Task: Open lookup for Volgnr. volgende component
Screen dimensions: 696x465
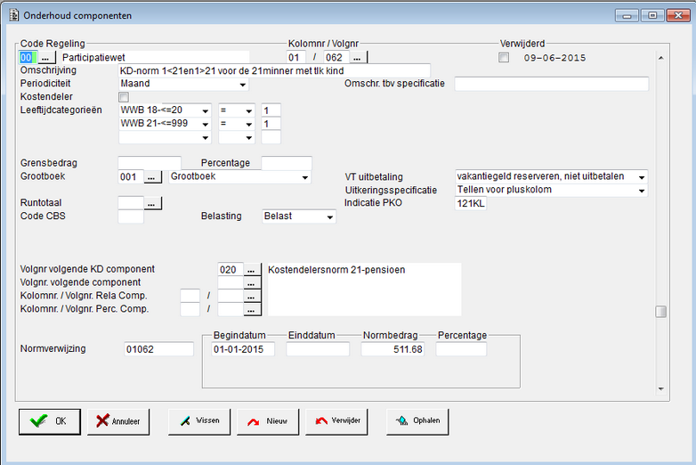Action: coord(252,283)
